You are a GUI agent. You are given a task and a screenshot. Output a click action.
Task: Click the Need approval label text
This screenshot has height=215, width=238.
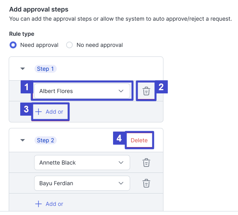click(x=39, y=45)
